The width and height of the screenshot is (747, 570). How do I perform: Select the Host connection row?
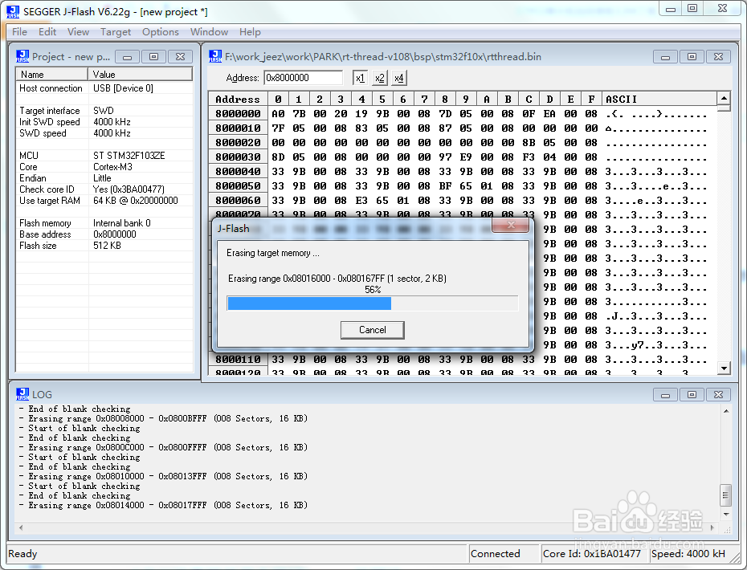point(104,88)
